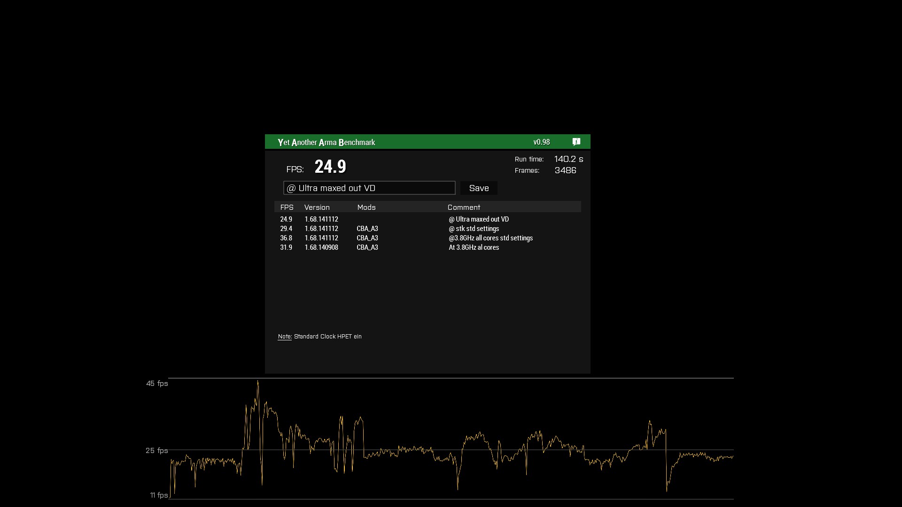This screenshot has width=902, height=507.
Task: Click the Note label
Action: click(x=285, y=337)
